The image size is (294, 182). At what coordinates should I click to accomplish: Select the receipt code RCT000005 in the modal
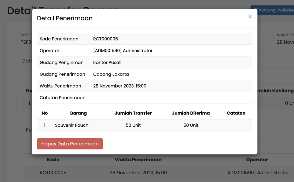(106, 38)
